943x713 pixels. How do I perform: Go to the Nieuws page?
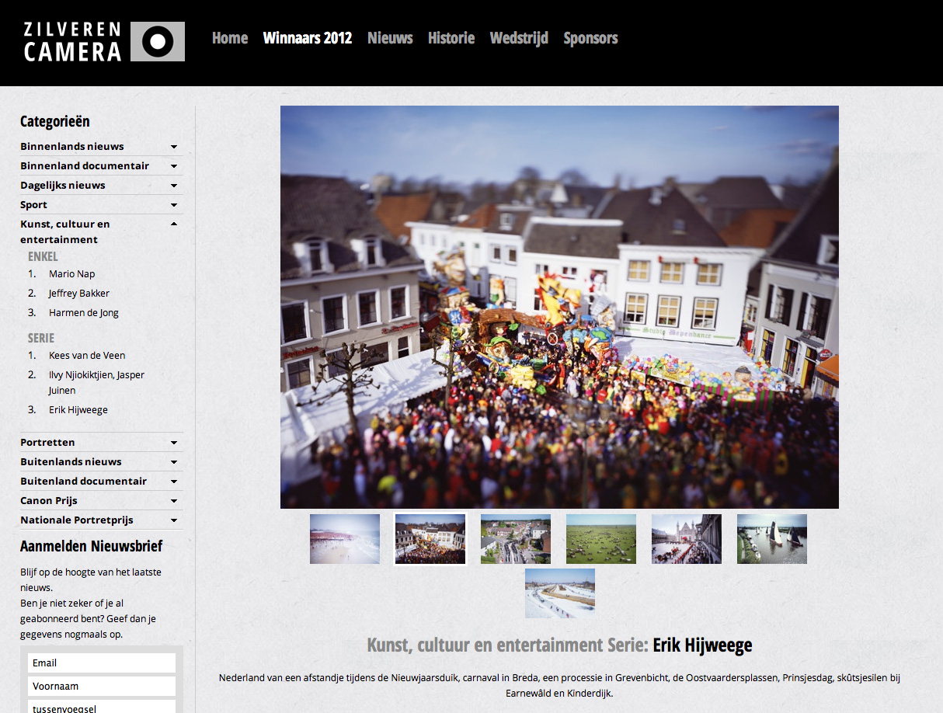pos(390,38)
